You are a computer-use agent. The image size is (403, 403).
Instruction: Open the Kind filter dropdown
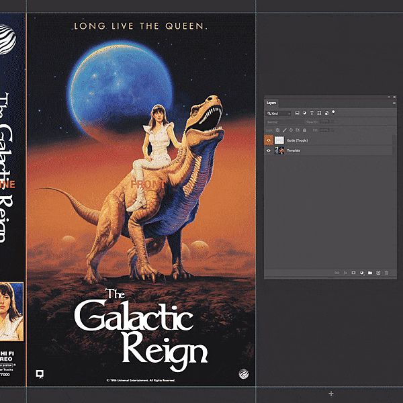pyautogui.click(x=278, y=114)
